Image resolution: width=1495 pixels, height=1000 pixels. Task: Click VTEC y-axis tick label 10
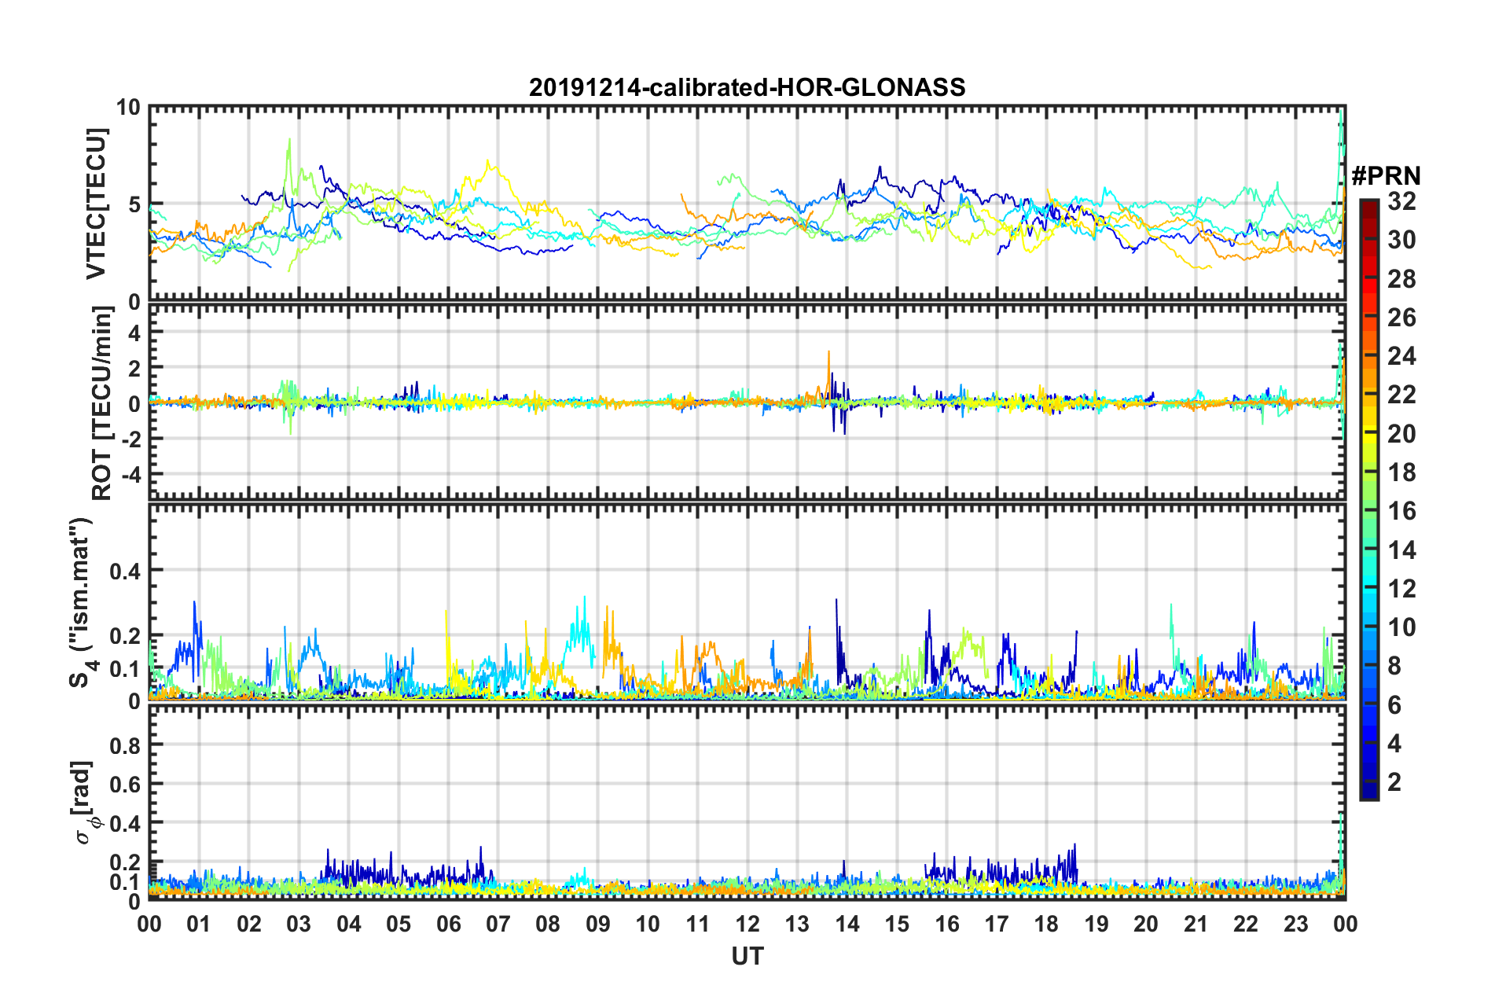pos(128,108)
